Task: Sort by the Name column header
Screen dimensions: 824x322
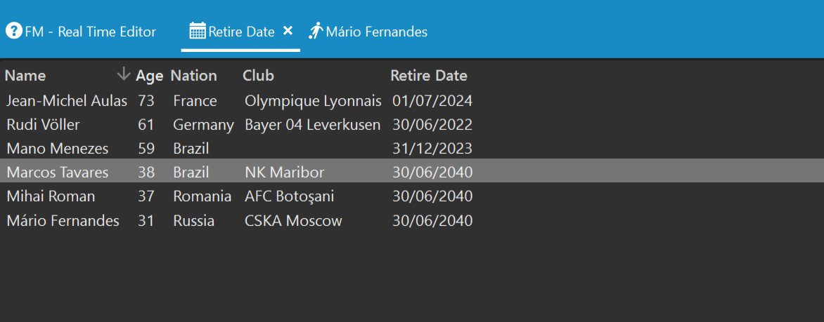Action: point(25,76)
